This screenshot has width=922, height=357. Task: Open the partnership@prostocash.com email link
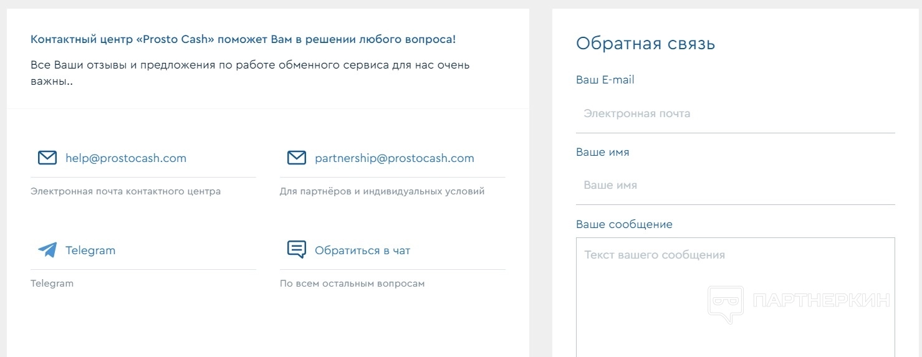[395, 158]
